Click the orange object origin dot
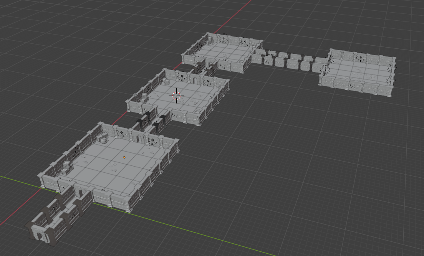424x256 pixels. (x=124, y=157)
